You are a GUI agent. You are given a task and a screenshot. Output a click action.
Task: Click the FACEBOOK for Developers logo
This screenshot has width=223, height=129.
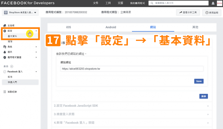[x=28, y=3]
